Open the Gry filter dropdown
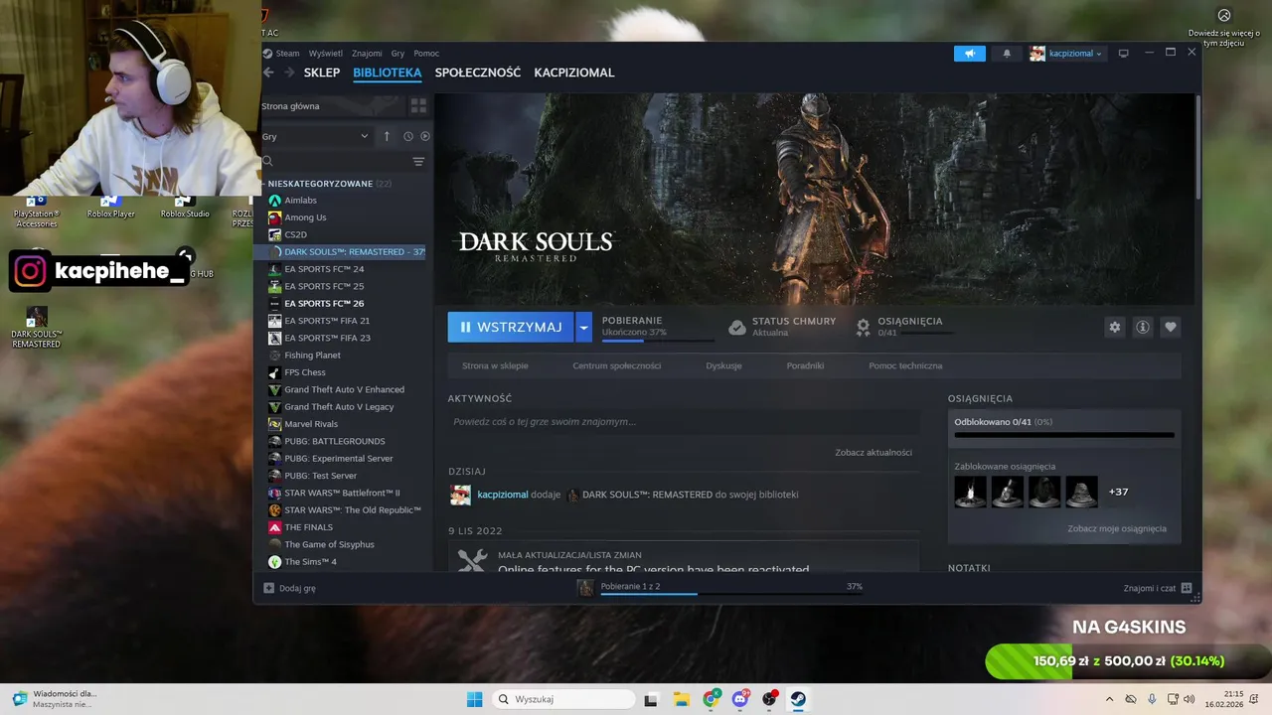 315,136
